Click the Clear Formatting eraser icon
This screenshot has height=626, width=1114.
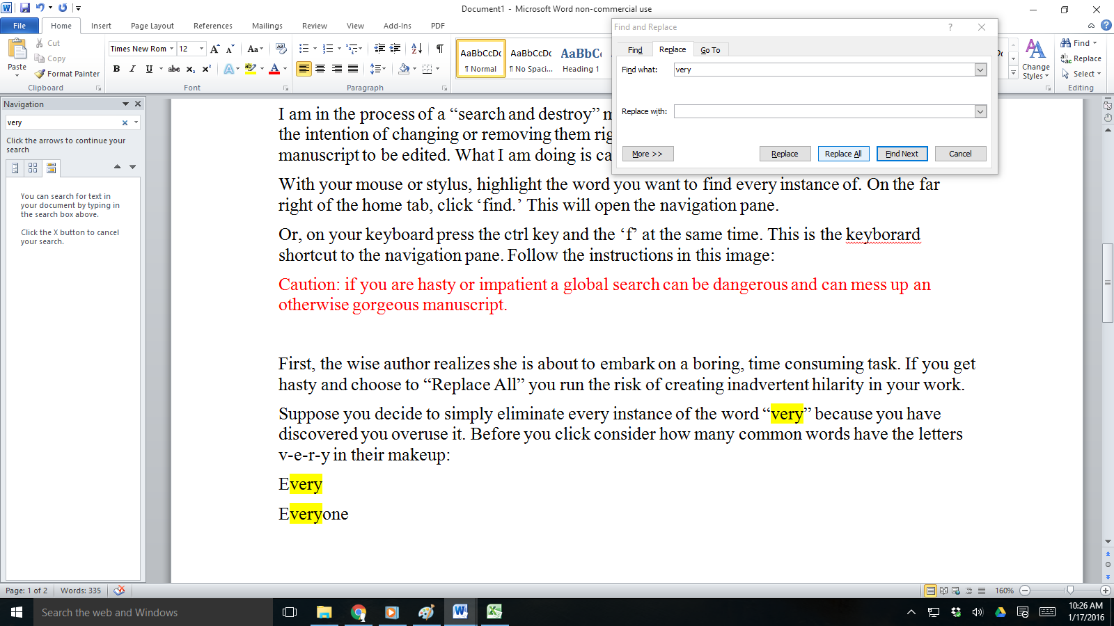coord(281,49)
